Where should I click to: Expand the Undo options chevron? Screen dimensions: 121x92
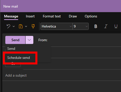pos(14,27)
